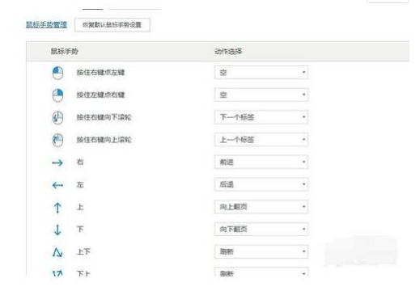This screenshot has width=420, height=291.
Task: Click the hold-left-click-right mouse icon
Action: 57,95
